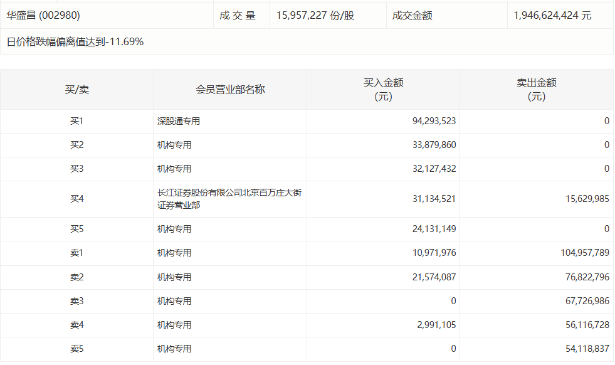
Task: Click buy amount 10,971,976
Action: pos(434,253)
